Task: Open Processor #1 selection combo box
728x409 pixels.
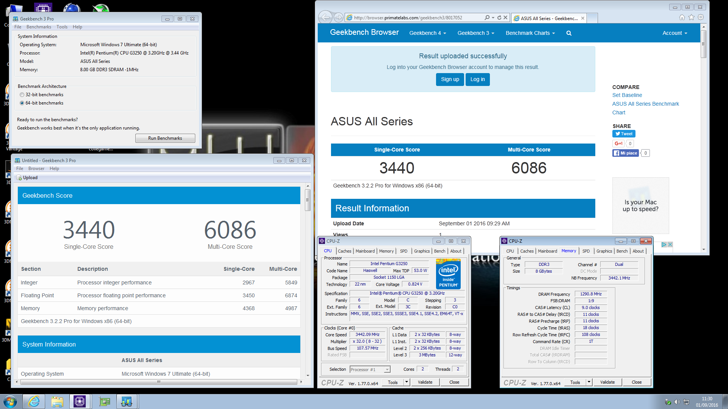Action: pyautogui.click(x=370, y=370)
